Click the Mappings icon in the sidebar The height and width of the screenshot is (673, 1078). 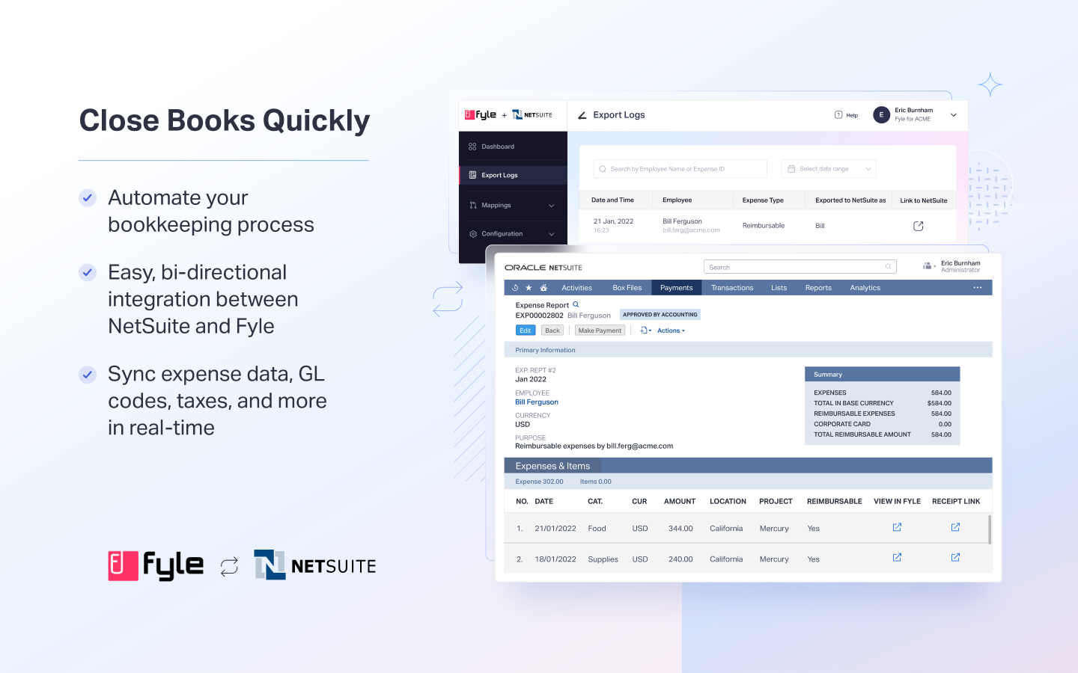472,205
